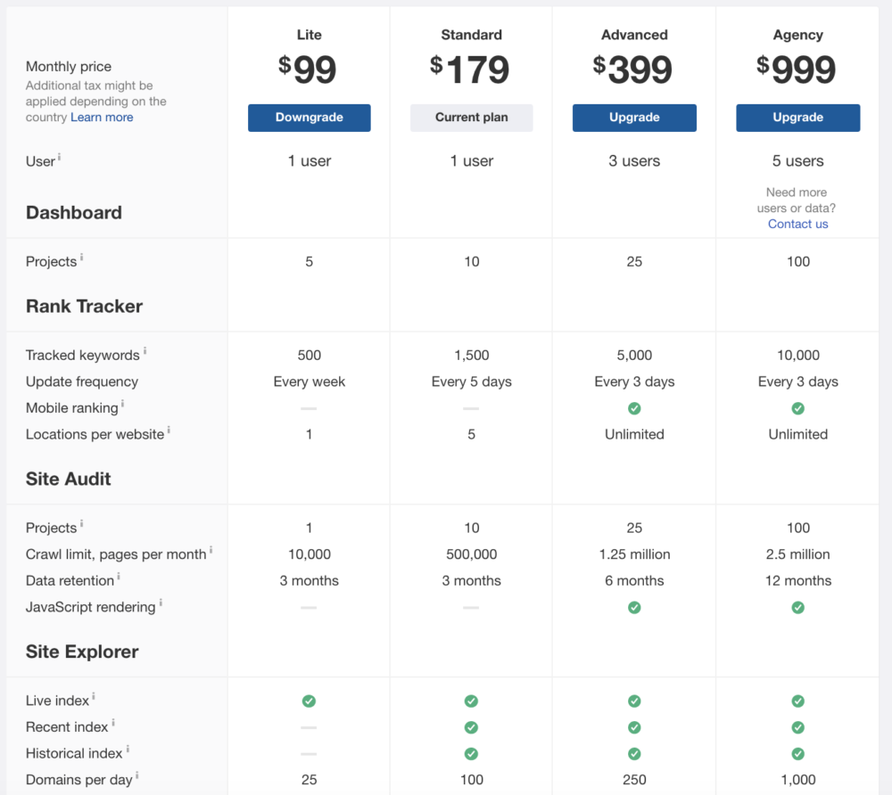Click the Agency plan JavaScript rendering checkmark
Screen dimensions: 892x795
coord(797,607)
